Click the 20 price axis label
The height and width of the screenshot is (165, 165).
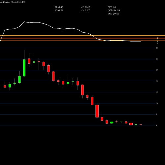pos(157,81)
